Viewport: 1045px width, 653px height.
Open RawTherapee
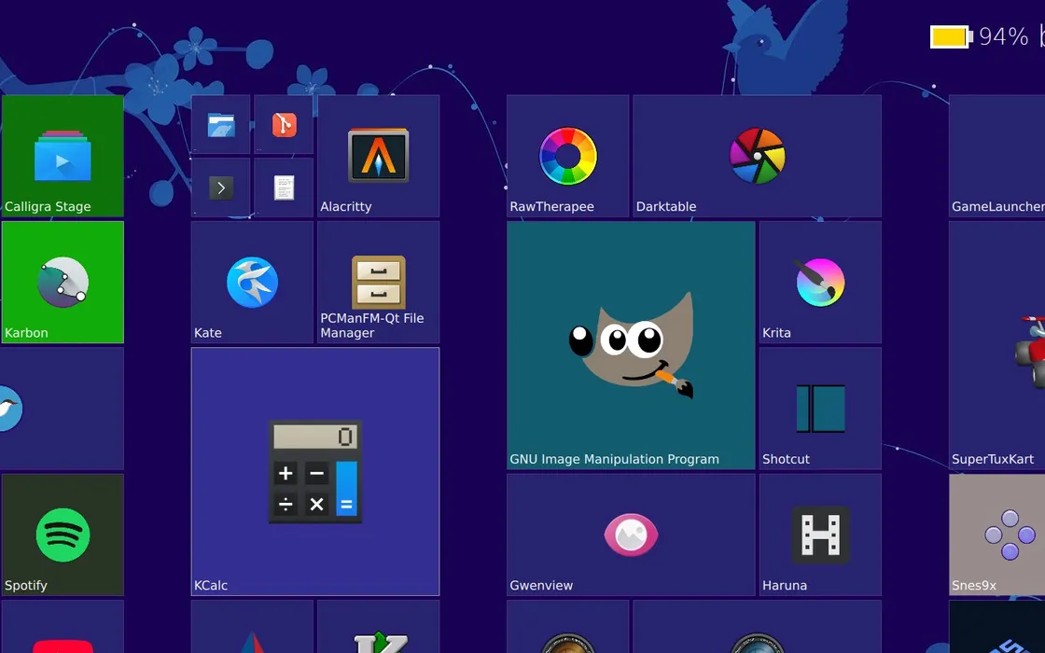[x=567, y=156]
